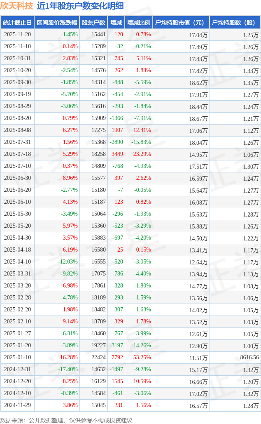The width and height of the screenshot is (261, 424).
Task: Select the 增减 column header
Action: point(116,23)
